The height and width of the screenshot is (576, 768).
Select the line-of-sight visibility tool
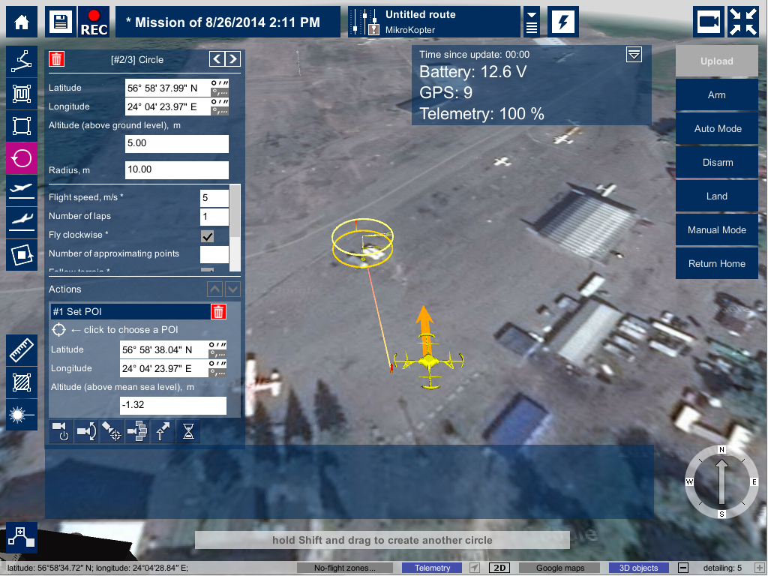pos(22,415)
